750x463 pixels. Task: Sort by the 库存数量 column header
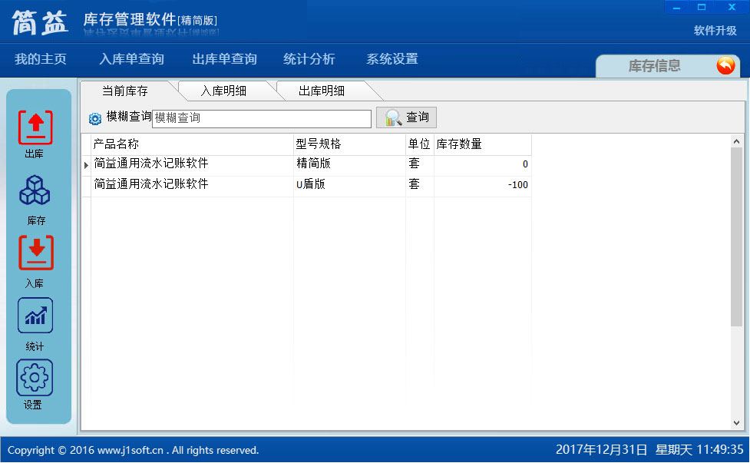pos(481,144)
